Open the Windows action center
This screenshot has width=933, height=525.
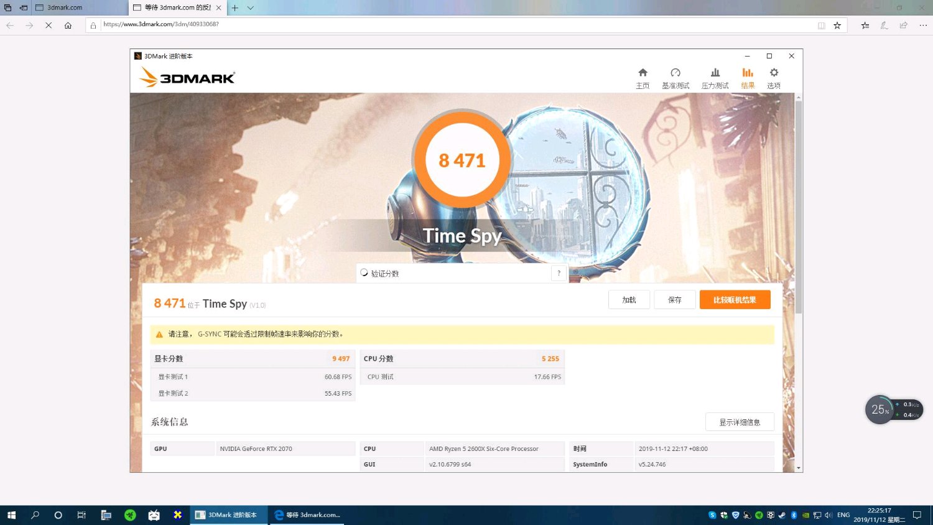[917, 515]
